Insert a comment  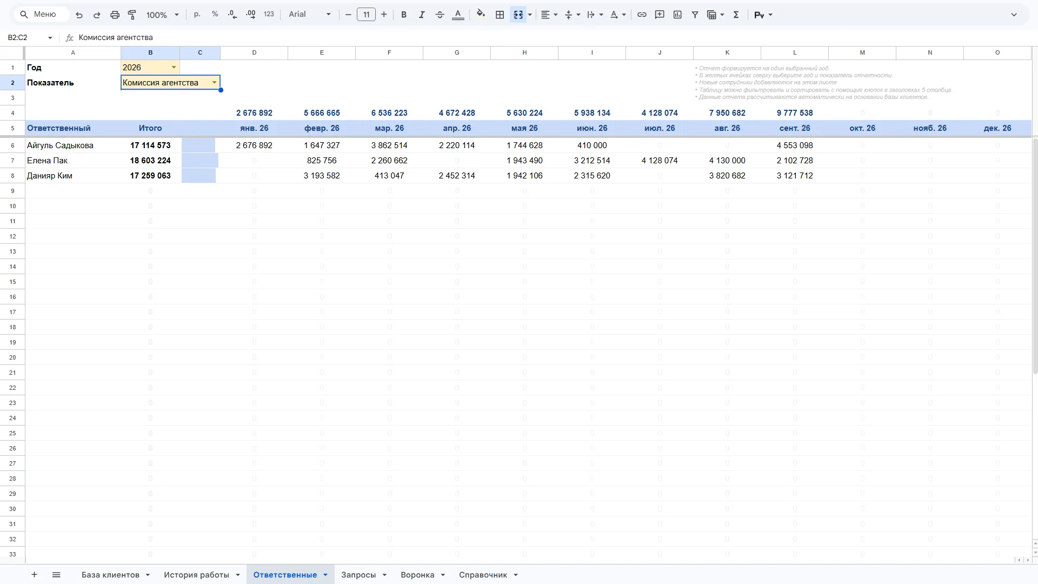point(660,15)
